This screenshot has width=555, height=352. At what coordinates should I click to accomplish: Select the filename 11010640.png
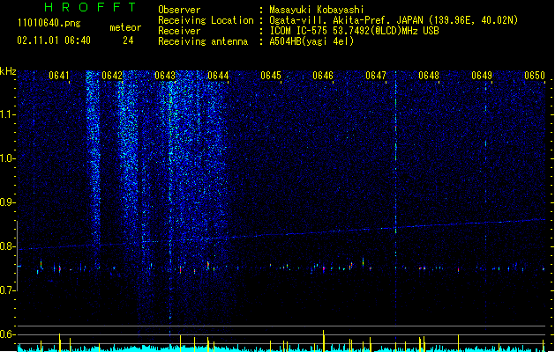[49, 23]
